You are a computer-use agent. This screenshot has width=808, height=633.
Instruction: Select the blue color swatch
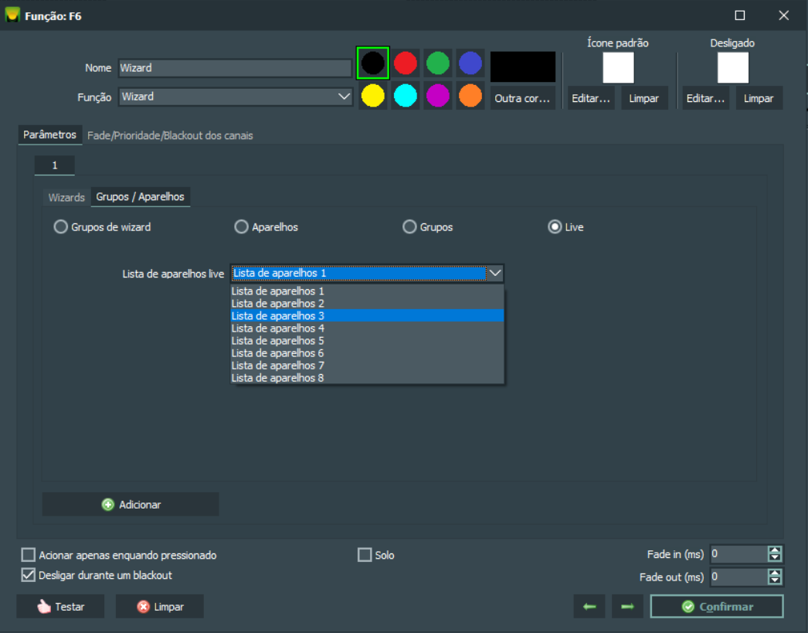[470, 63]
